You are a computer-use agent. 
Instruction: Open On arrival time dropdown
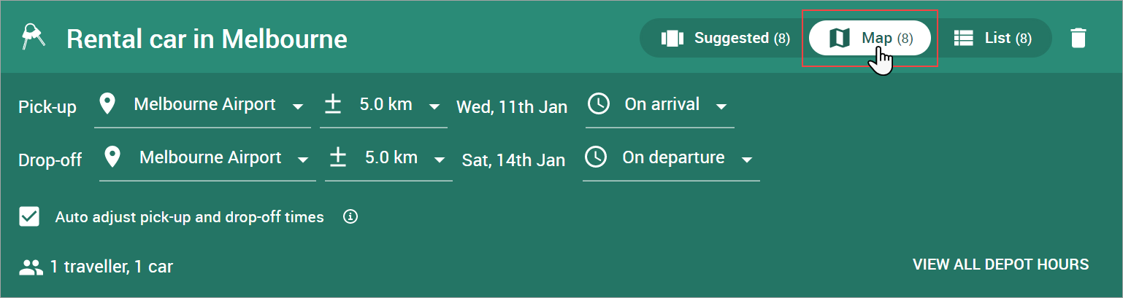point(660,106)
